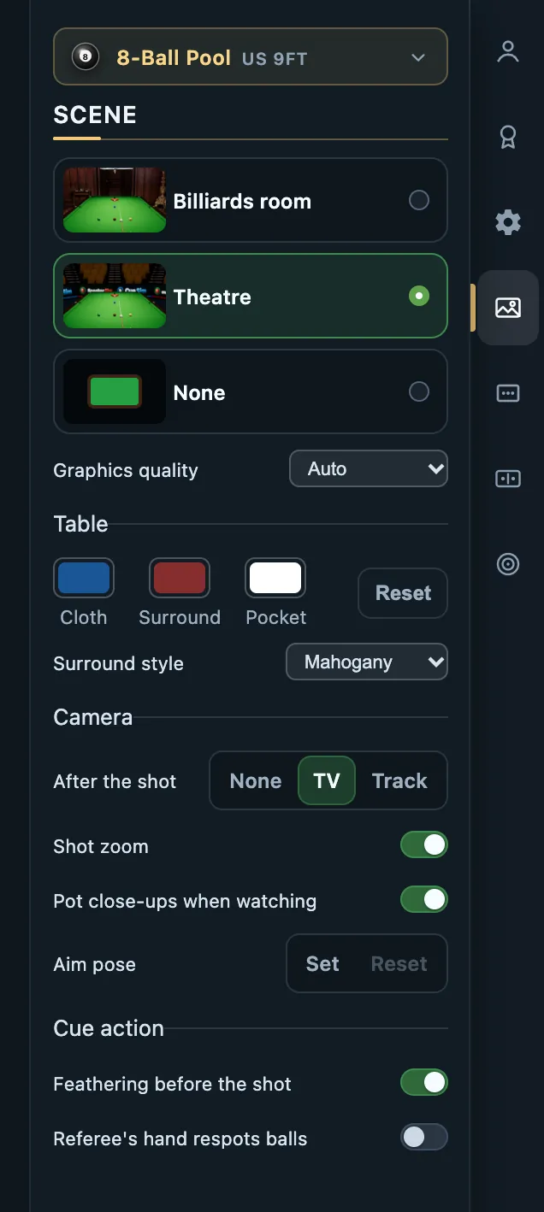This screenshot has height=1212, width=544.
Task: Click the 'After the shot' label
Action: point(115,781)
